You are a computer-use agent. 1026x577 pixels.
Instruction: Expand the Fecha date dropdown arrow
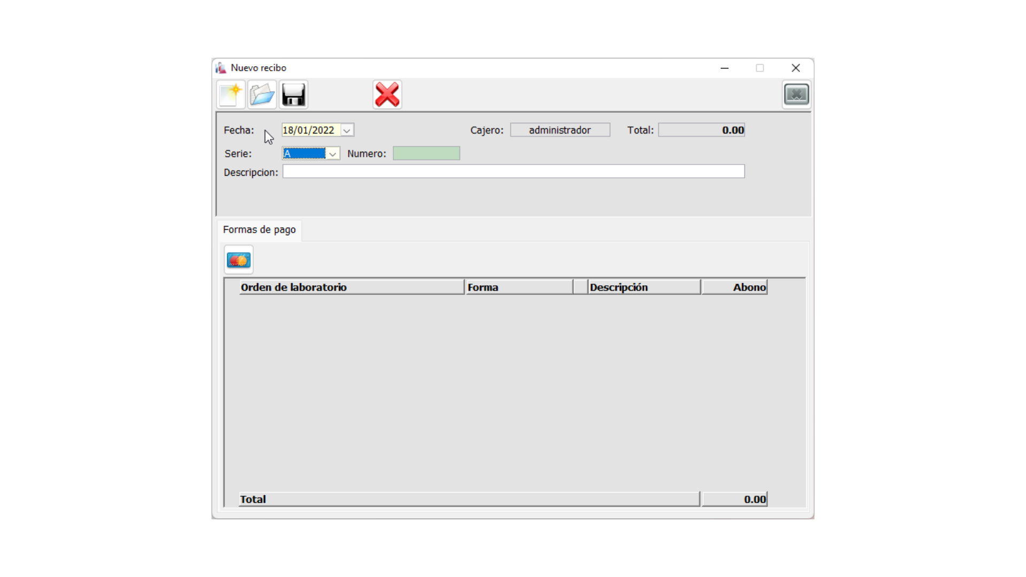347,130
